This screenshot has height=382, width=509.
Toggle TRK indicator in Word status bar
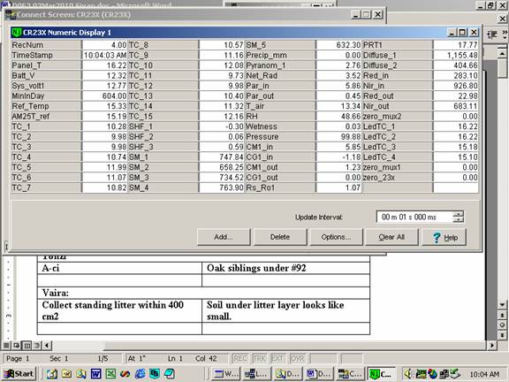(x=260, y=358)
